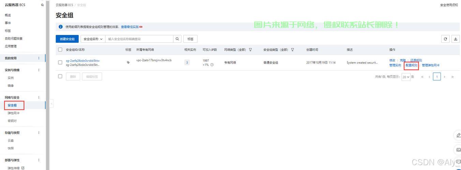Open the more menu beside 部署与弹性
The image size is (461, 170).
click(x=39, y=160)
